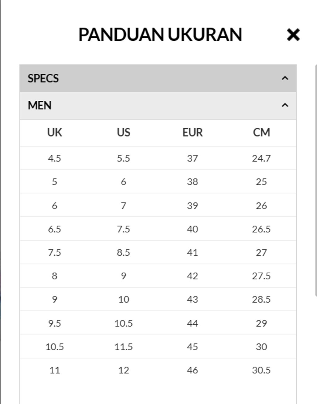Select EUR size 42 cell
The height and width of the screenshot is (404, 317).
[x=192, y=276]
